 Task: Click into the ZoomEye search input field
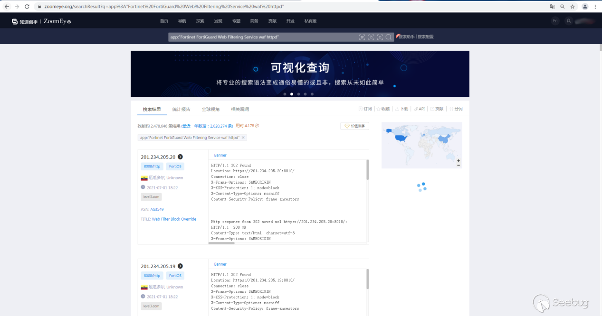pos(261,37)
